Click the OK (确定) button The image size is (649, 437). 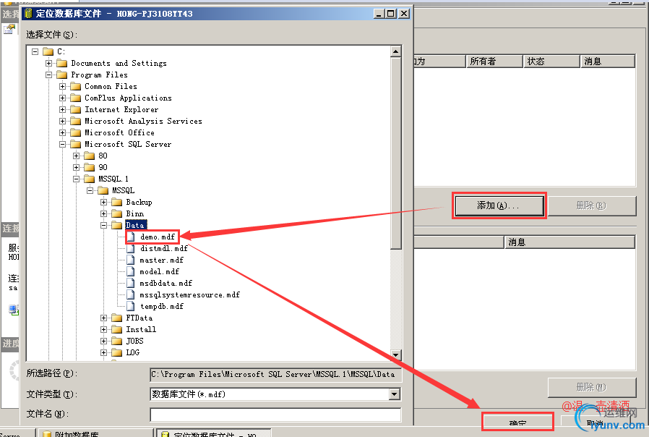517,423
